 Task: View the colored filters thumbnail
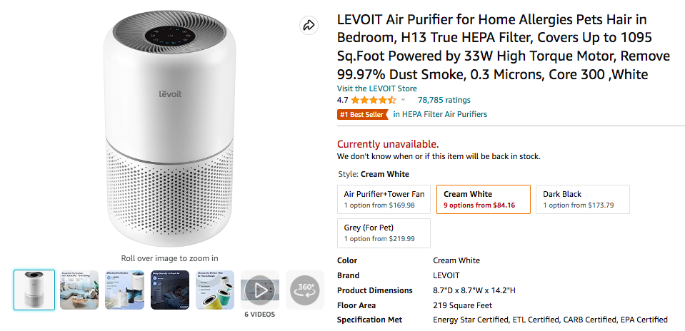tap(215, 290)
